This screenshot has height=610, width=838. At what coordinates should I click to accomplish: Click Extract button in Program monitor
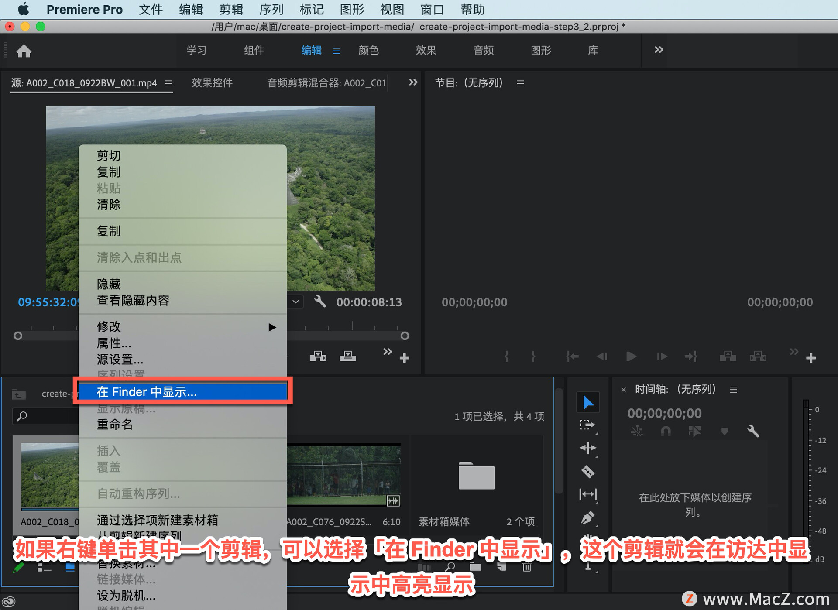[x=758, y=356]
